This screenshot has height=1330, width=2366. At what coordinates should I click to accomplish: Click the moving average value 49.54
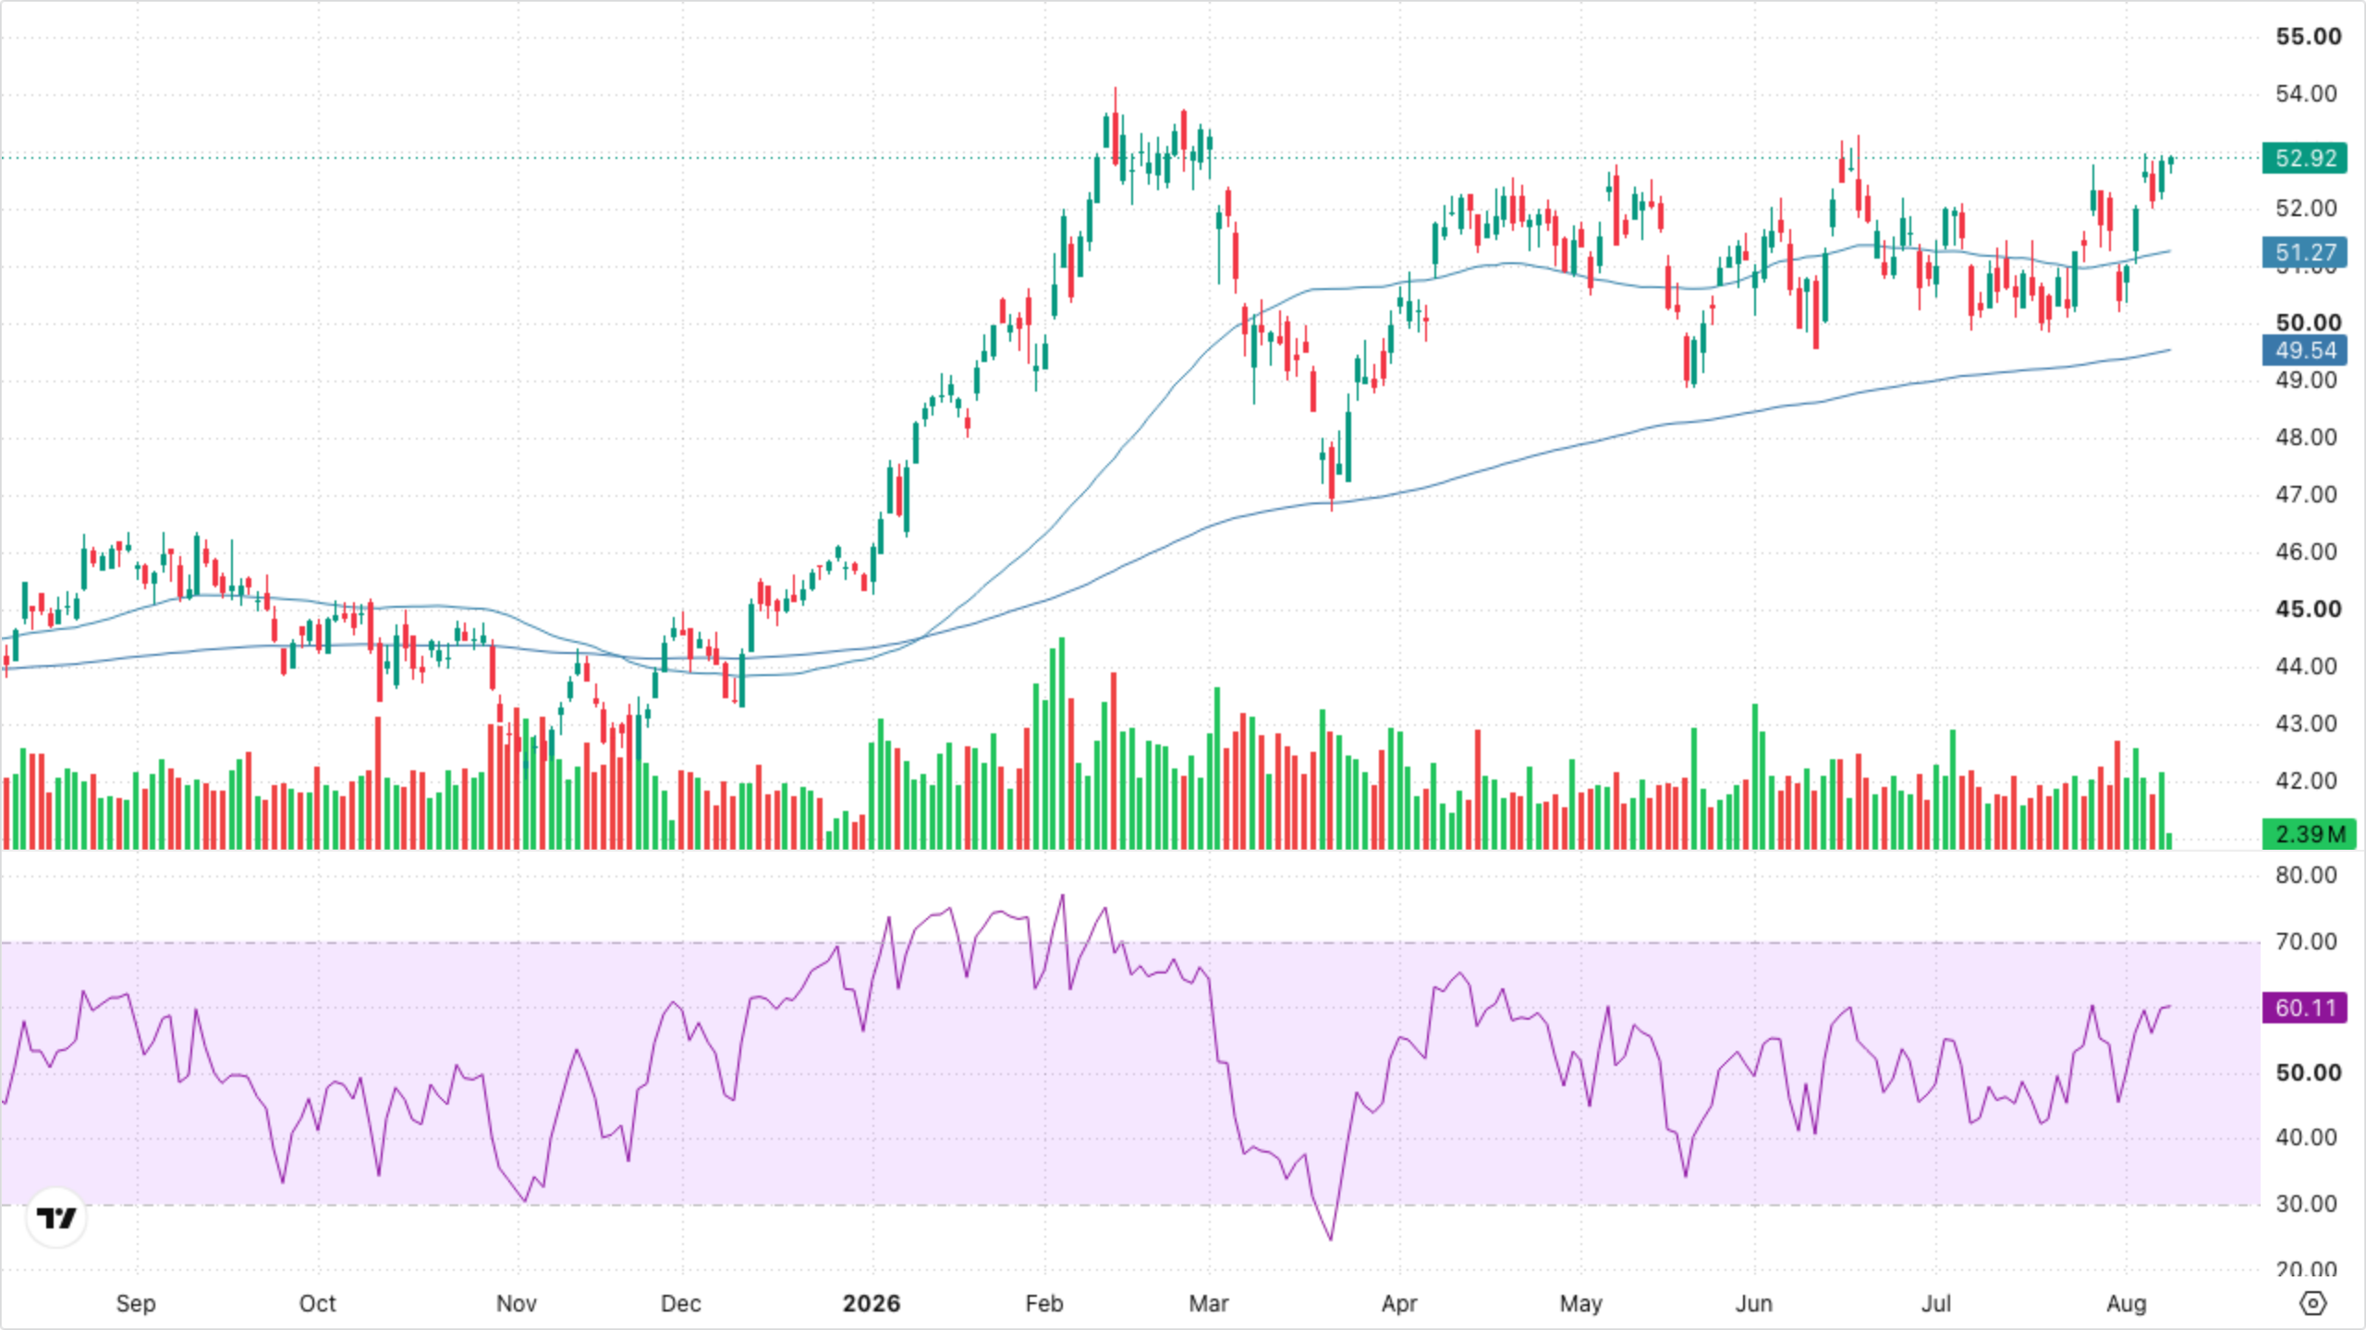pos(2306,350)
